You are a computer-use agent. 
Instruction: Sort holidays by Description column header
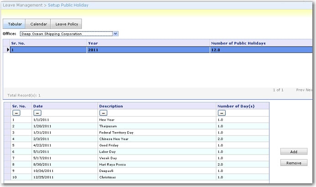(x=111, y=106)
